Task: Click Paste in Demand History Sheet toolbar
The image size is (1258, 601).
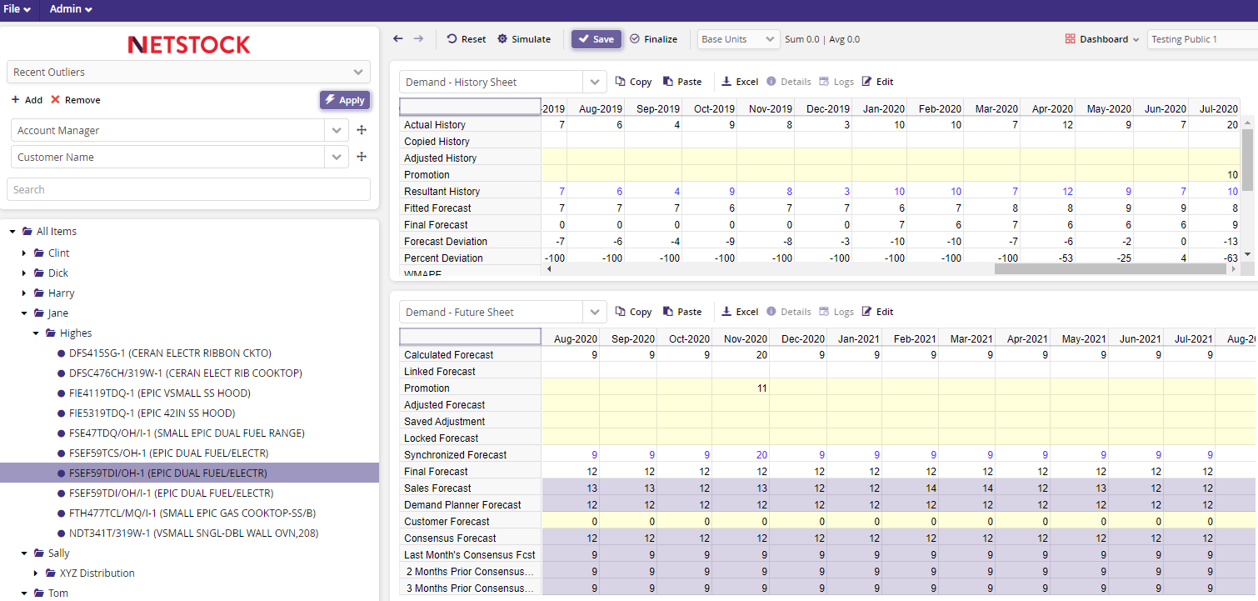Action: click(x=681, y=82)
